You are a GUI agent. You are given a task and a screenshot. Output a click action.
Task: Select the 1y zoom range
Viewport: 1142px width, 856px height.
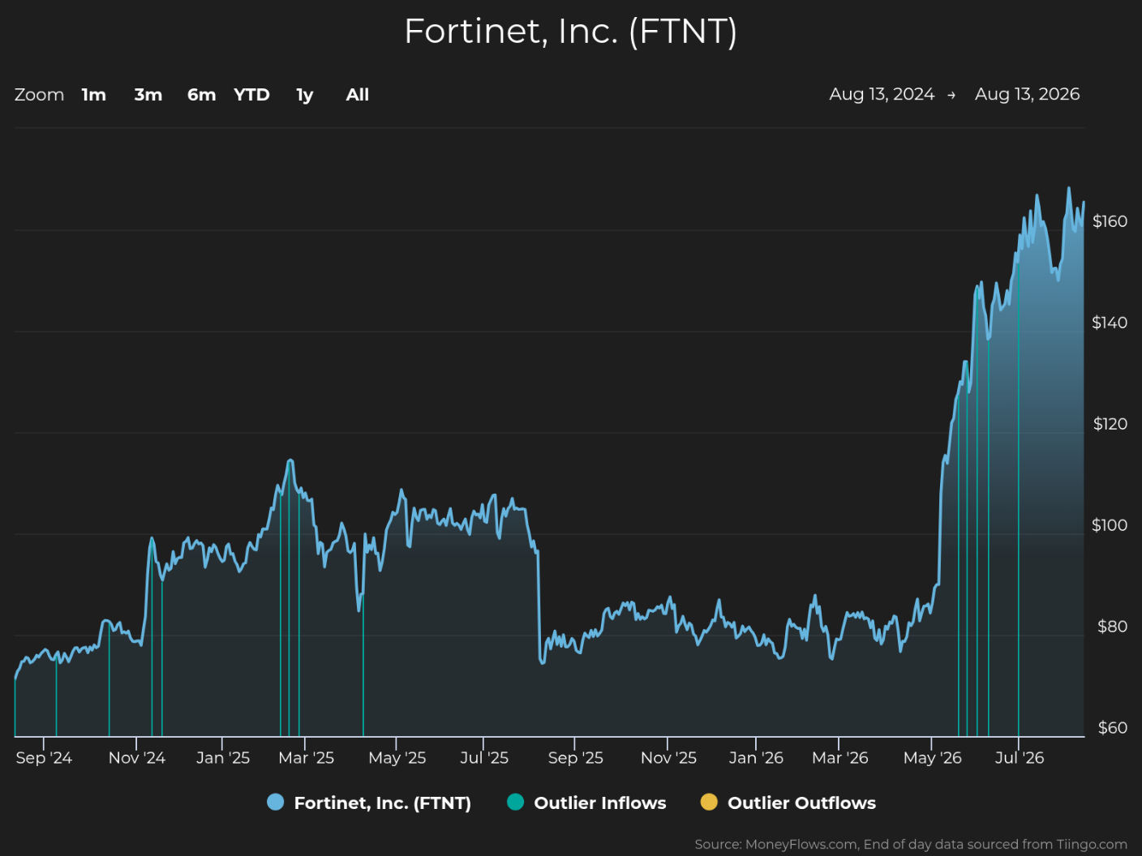[305, 95]
